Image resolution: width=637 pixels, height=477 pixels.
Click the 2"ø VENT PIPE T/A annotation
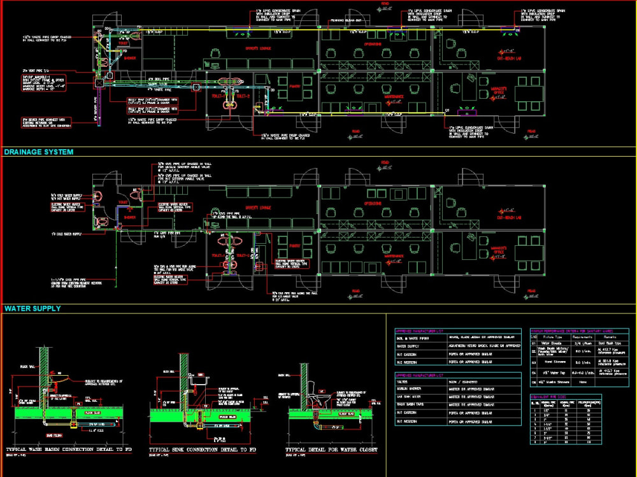tap(36, 71)
